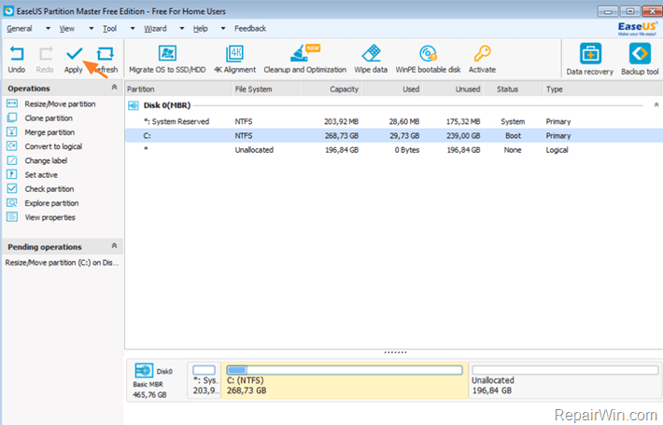Click the Unallocated space usage bar
Image resolution: width=663 pixels, height=425 pixels.
[565, 370]
